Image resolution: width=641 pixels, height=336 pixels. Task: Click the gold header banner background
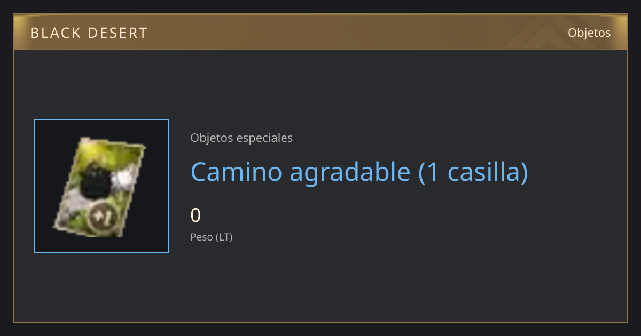pos(320,32)
